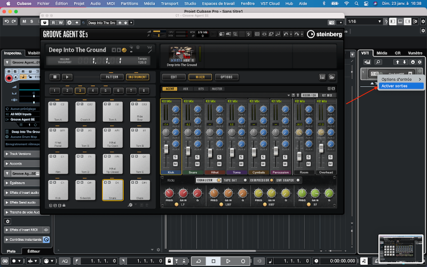Trigger the Crash A pad

point(85,112)
